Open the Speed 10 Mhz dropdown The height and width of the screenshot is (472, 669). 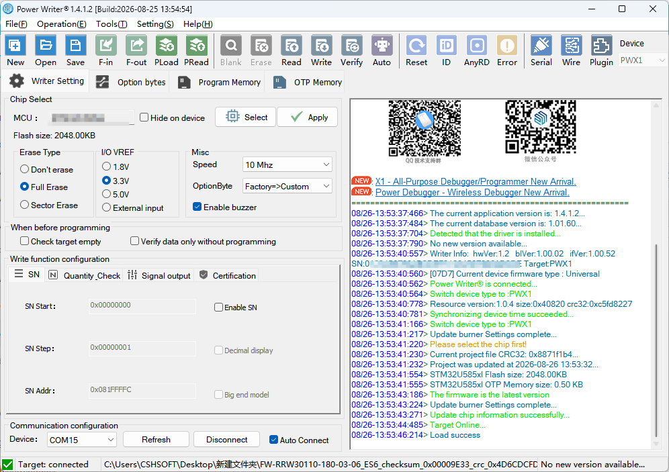[287, 164]
